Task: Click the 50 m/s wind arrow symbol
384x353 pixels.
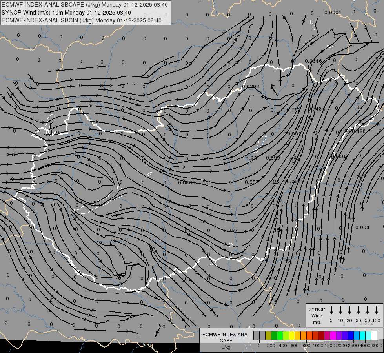Action: click(x=368, y=310)
